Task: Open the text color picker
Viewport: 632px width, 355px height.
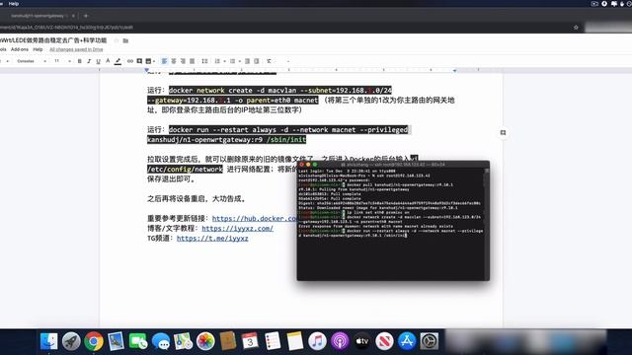Action: pyautogui.click(x=108, y=61)
